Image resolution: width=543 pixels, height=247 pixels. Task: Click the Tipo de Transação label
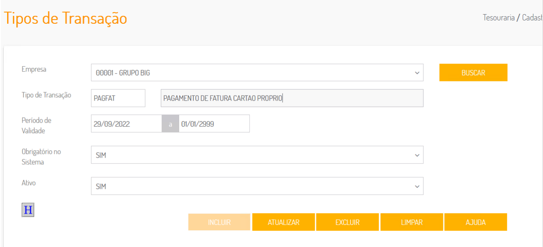click(46, 95)
